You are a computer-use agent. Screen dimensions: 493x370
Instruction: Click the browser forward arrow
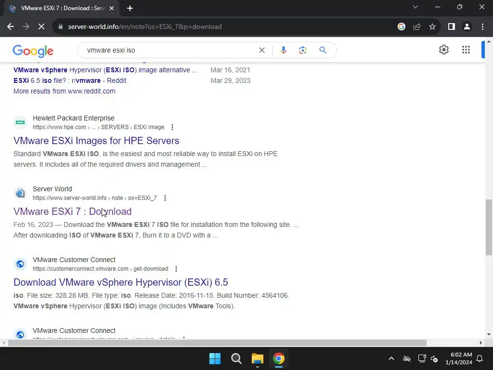26,27
